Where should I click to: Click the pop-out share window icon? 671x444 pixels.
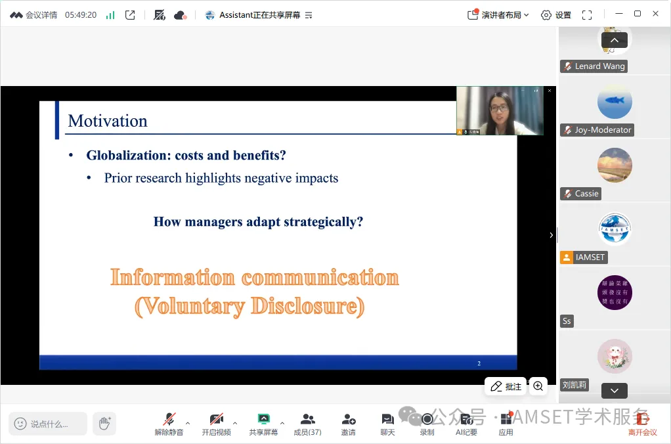coord(130,15)
